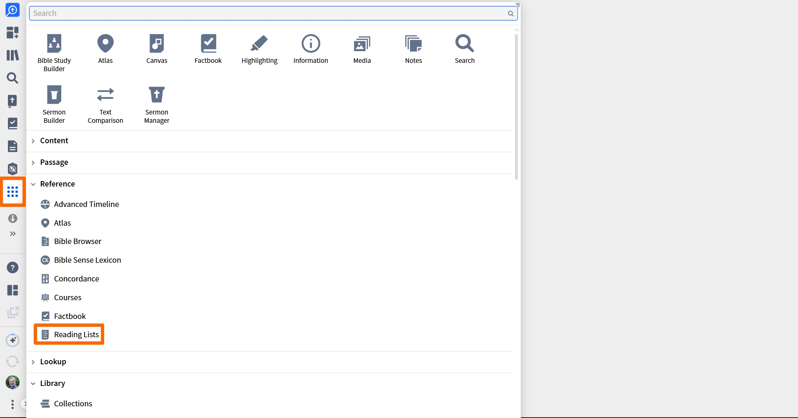Viewport: 798px width, 418px height.
Task: Open Advanced Timeline from the Reference list
Action: pos(80,204)
